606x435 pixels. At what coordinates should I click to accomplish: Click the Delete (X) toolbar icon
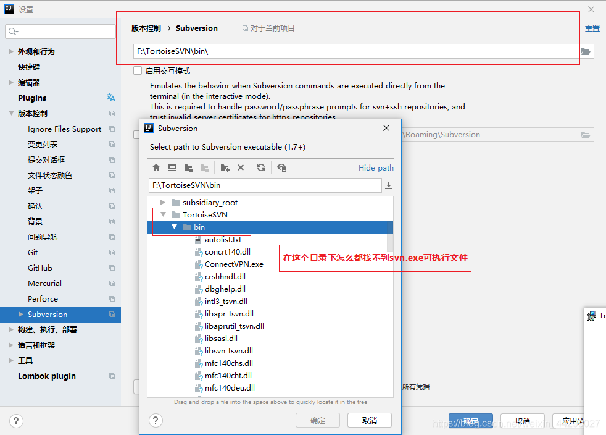pos(241,167)
